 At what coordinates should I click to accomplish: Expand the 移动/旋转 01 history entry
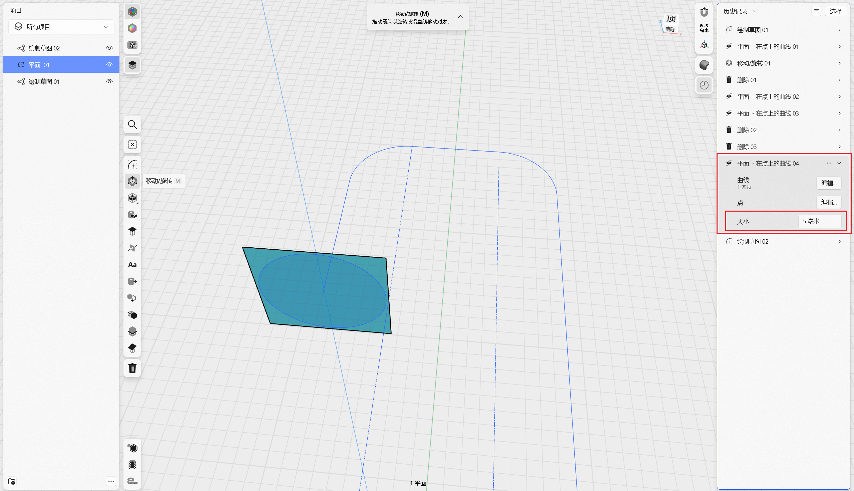(x=839, y=63)
